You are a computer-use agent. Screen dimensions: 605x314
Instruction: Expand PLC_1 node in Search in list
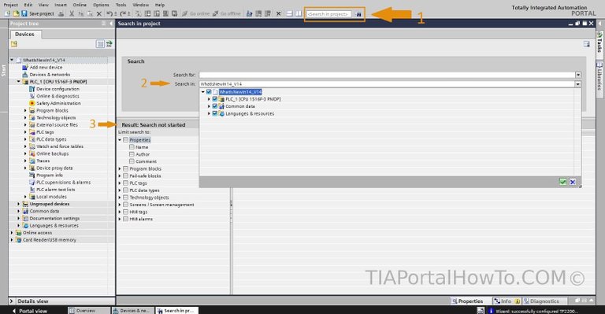[209, 99]
